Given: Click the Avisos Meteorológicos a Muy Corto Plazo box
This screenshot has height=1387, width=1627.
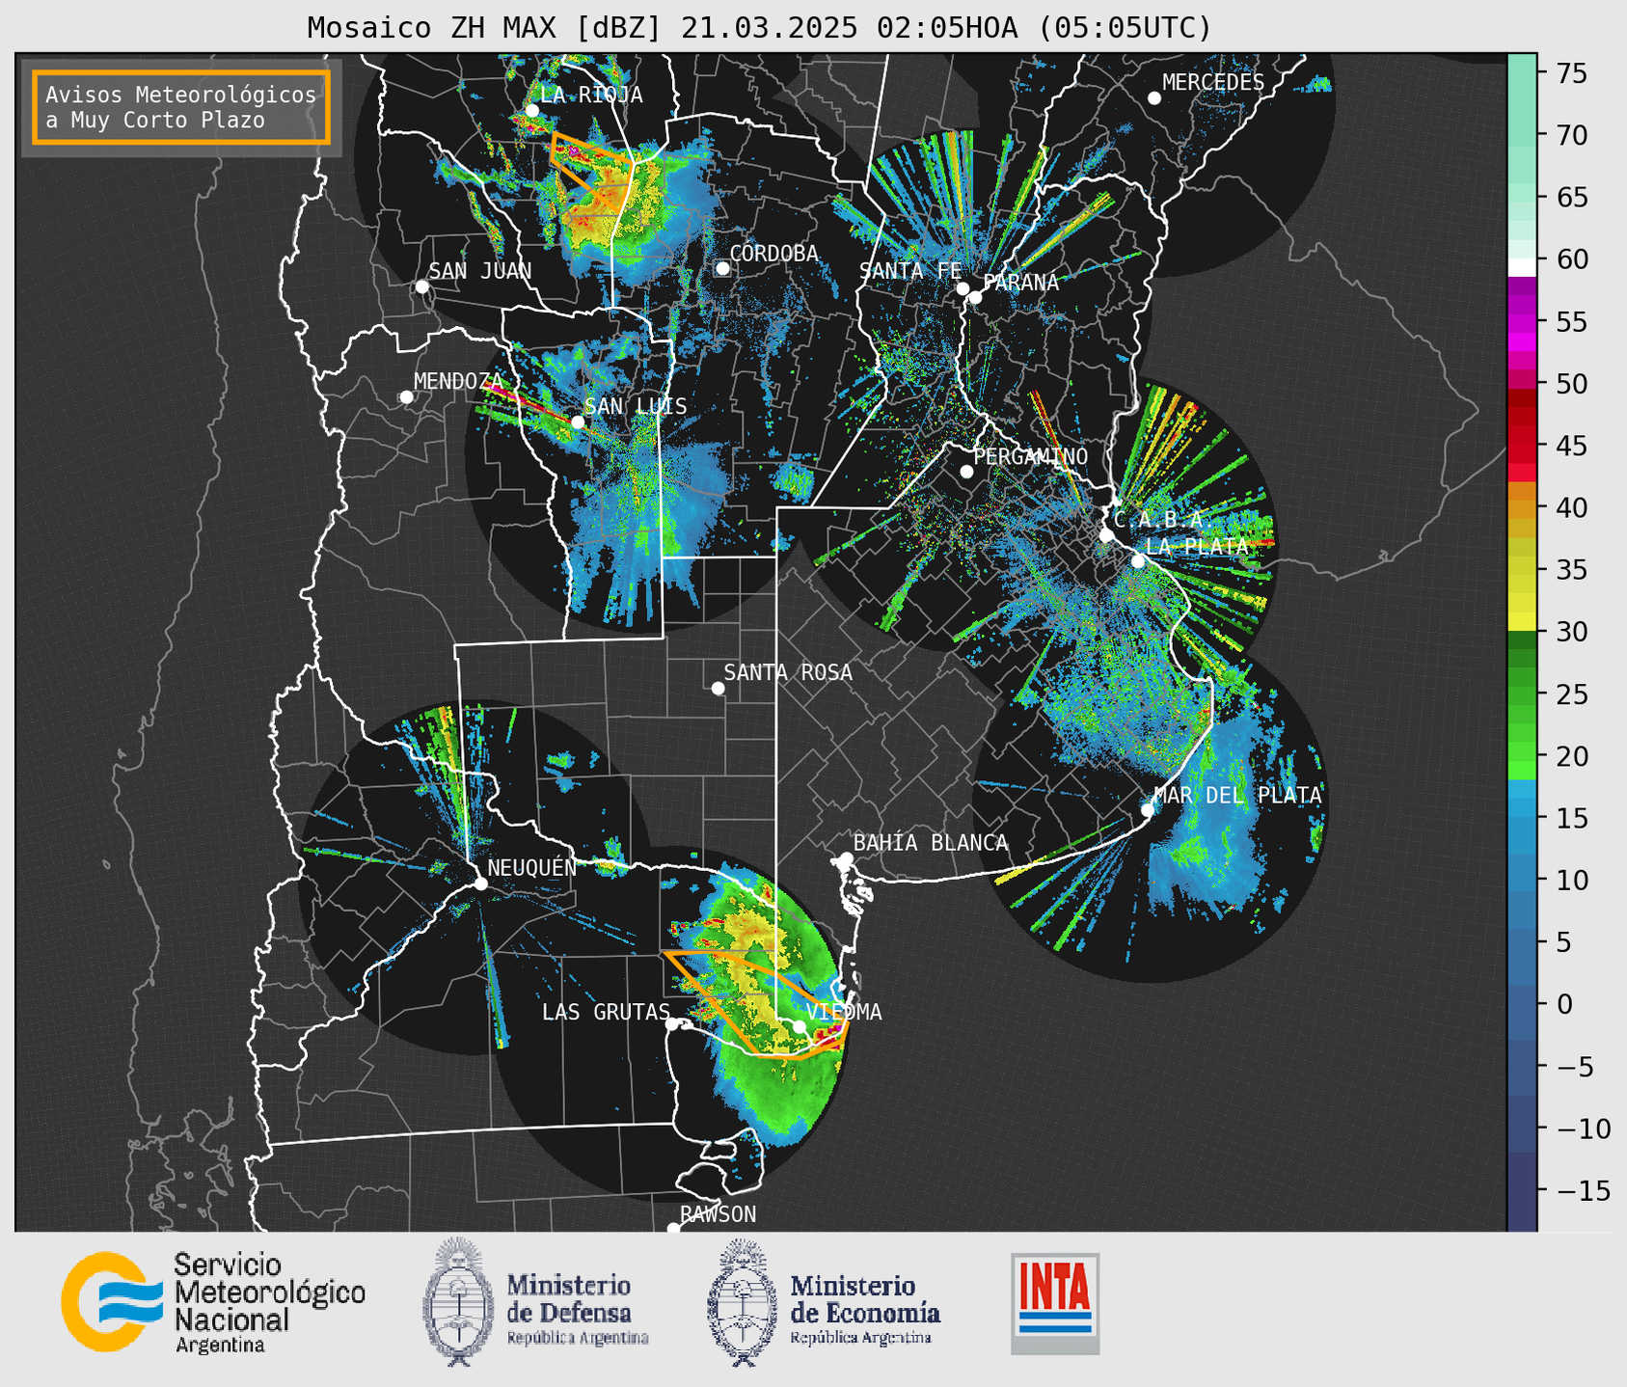Looking at the screenshot, I should (x=181, y=107).
